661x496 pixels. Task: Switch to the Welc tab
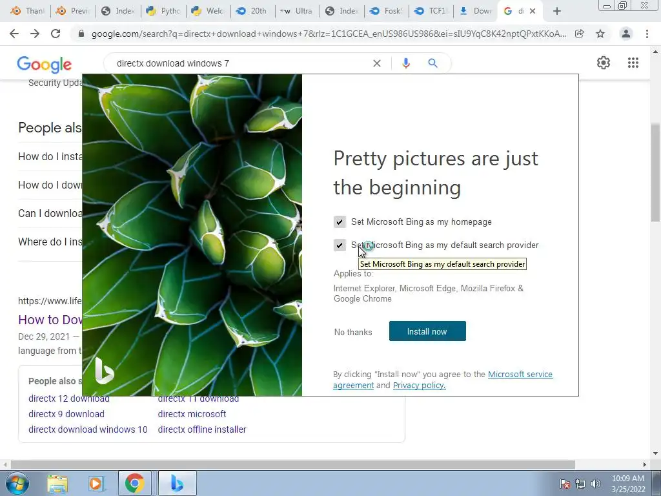click(208, 11)
